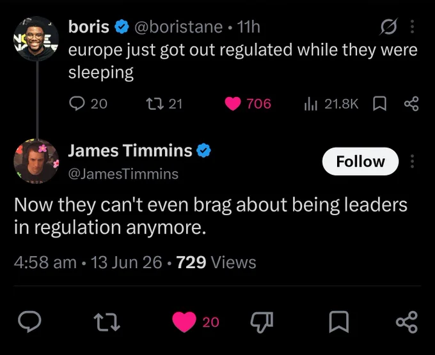
Task: Share boris's post via share icon
Action: (411, 103)
